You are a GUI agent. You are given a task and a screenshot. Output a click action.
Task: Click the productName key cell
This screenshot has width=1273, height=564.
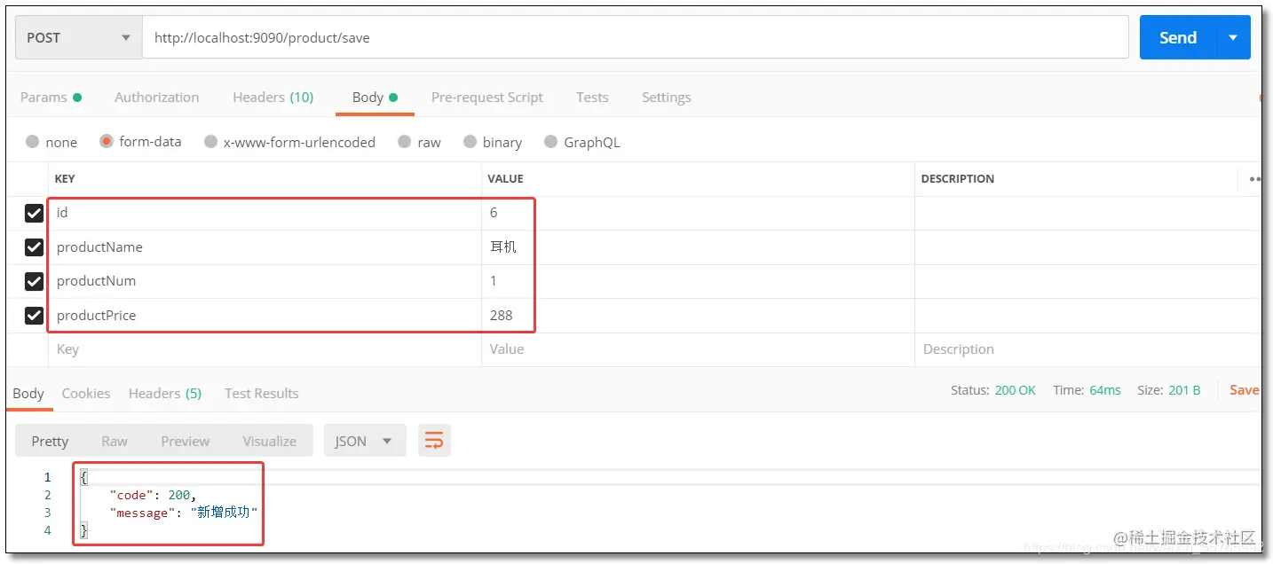click(x=265, y=247)
